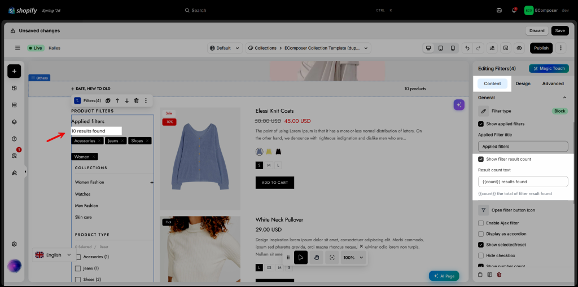
Task: Open Date, new to old sort dropdown
Action: pyautogui.click(x=91, y=89)
